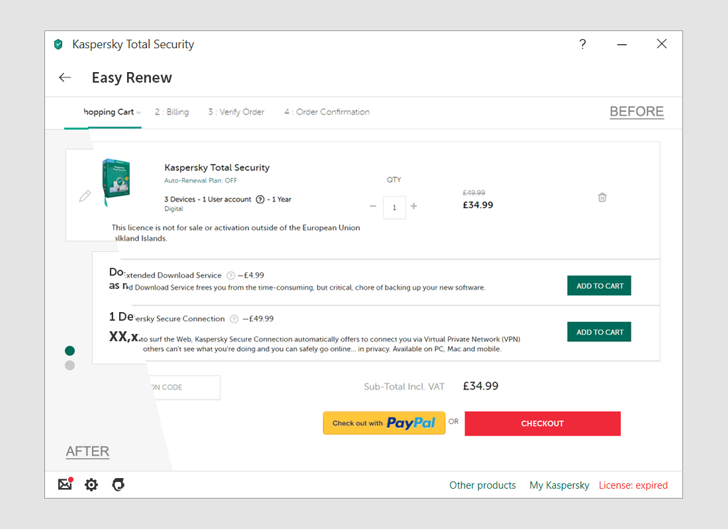Click the pencil edit icon beside the product

pyautogui.click(x=85, y=196)
